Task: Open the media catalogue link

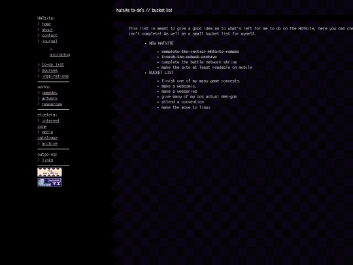Action: tap(47, 132)
